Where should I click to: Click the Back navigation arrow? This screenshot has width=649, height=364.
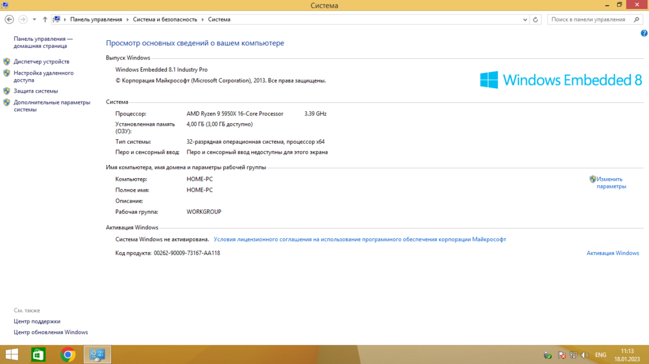(9, 19)
